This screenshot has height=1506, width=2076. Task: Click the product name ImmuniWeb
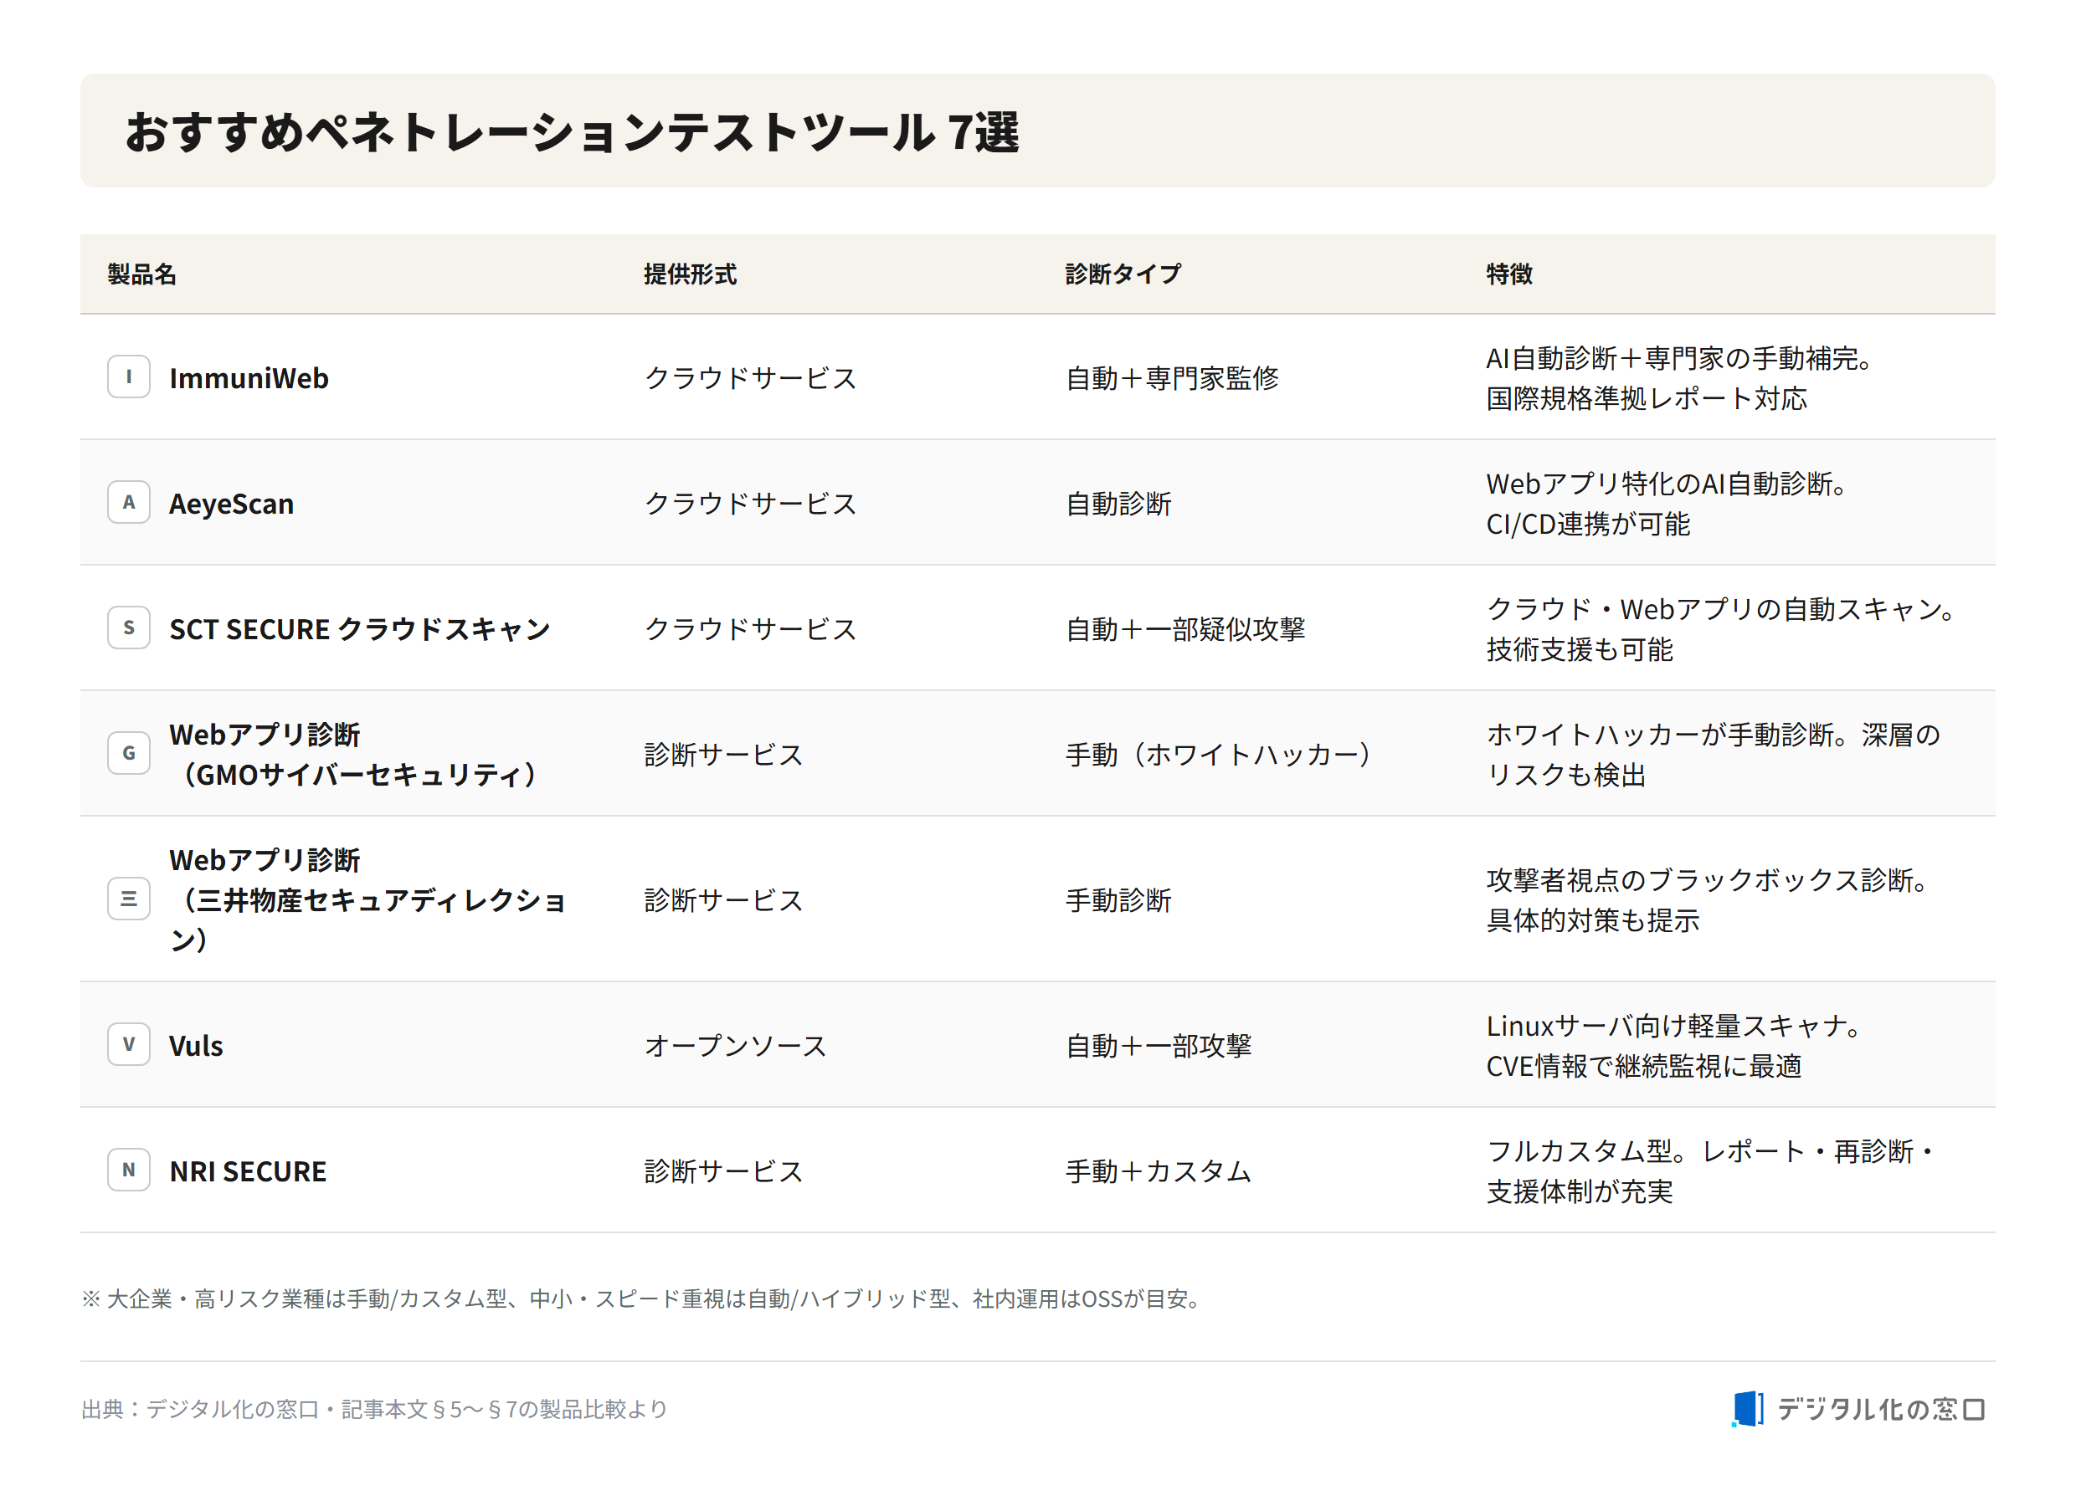coord(249,378)
